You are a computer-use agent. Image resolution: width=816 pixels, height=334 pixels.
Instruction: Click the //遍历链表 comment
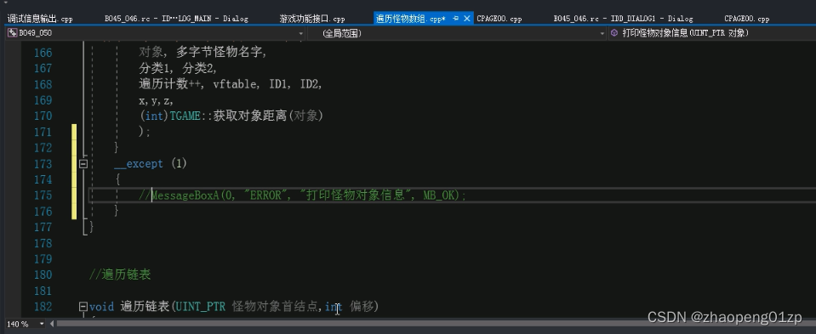pyautogui.click(x=120, y=275)
